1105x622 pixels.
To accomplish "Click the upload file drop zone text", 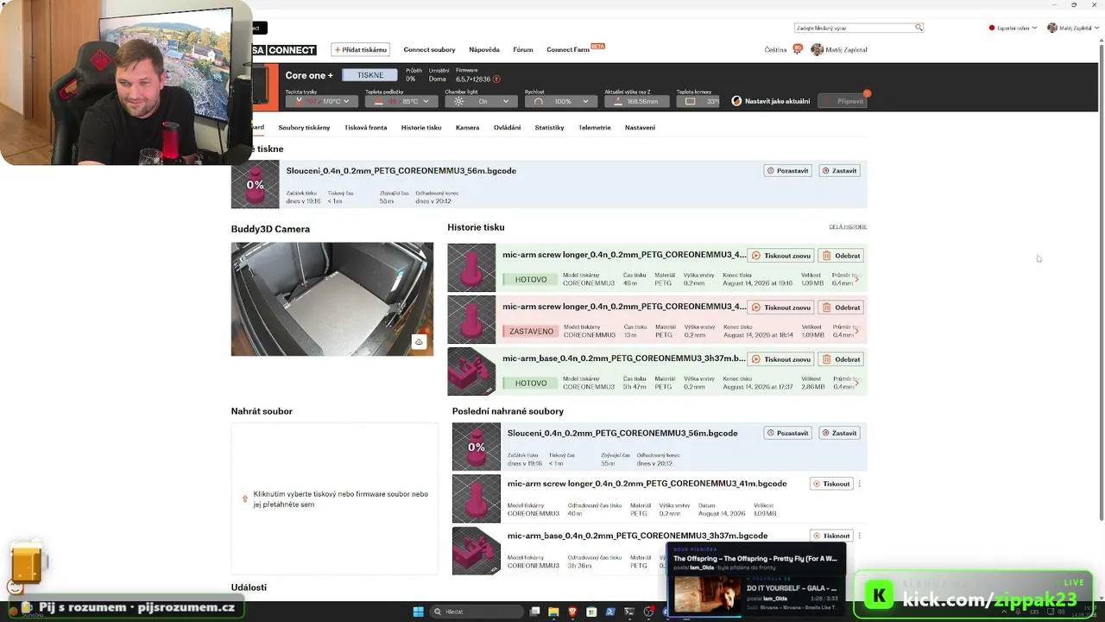I will coord(340,499).
